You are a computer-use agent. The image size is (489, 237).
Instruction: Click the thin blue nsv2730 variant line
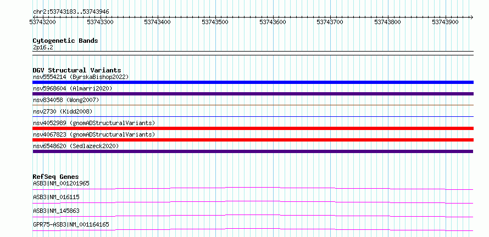pyautogui.click(x=253, y=117)
